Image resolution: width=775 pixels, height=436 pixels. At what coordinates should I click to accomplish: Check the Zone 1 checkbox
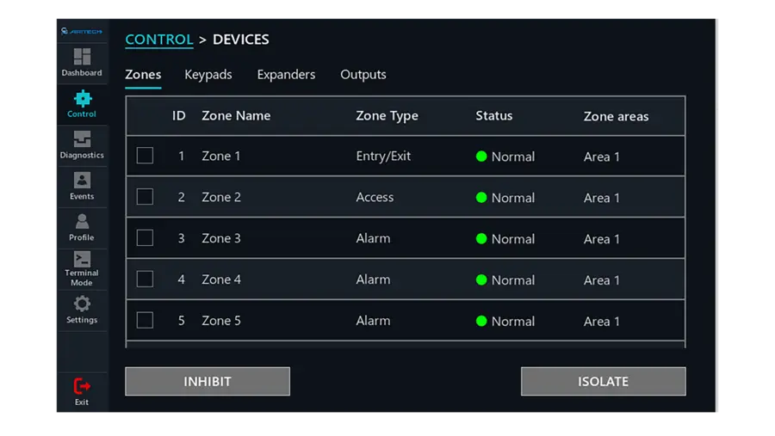[x=145, y=156]
